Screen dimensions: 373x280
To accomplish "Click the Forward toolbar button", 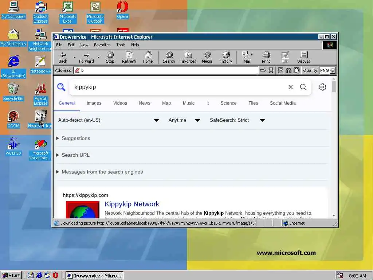I will pos(86,57).
